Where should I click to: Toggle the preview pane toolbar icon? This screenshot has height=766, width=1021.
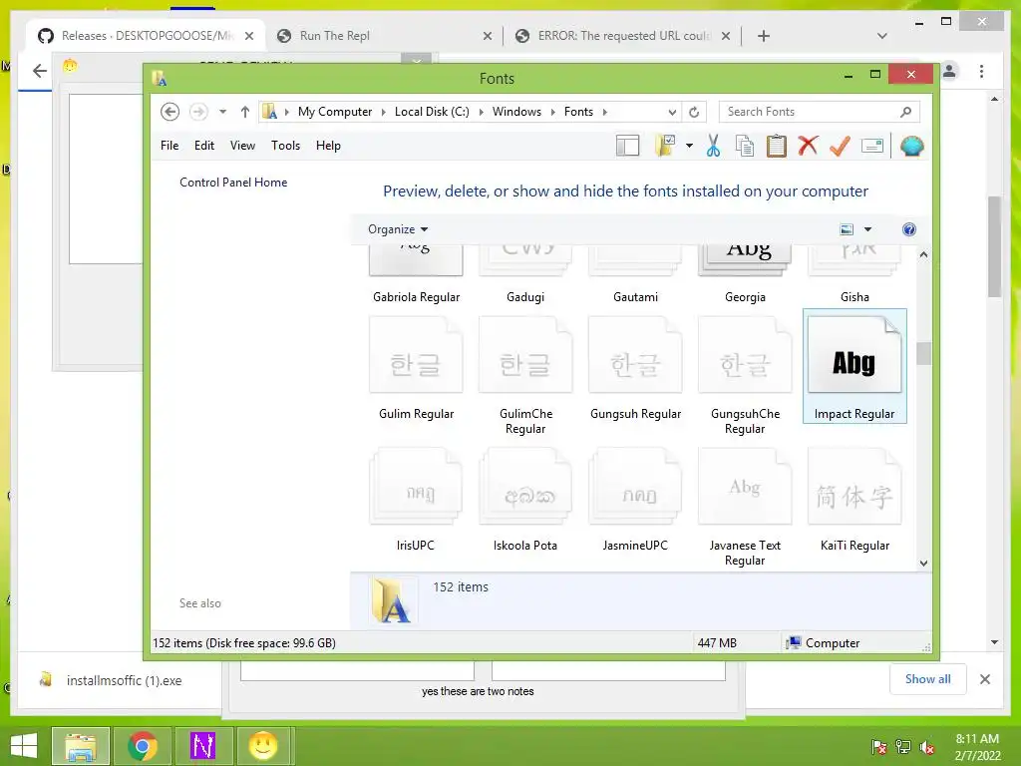point(628,146)
